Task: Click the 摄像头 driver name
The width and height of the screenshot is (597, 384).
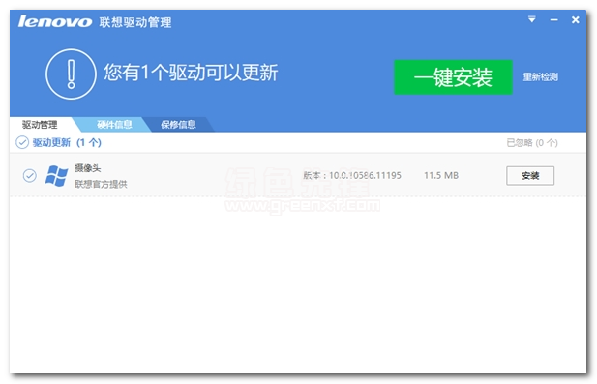Action: tap(88, 168)
